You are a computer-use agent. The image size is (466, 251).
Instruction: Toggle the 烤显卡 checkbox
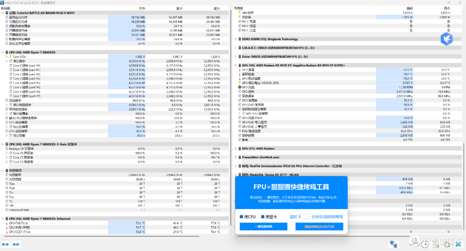coord(263,217)
